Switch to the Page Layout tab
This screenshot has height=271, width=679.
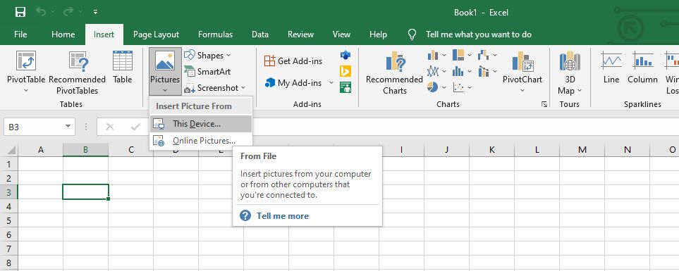tap(156, 34)
